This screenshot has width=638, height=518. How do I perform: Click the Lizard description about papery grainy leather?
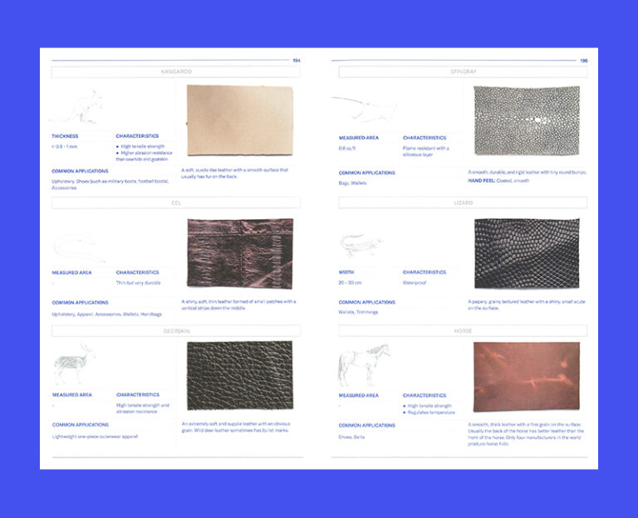(x=527, y=305)
